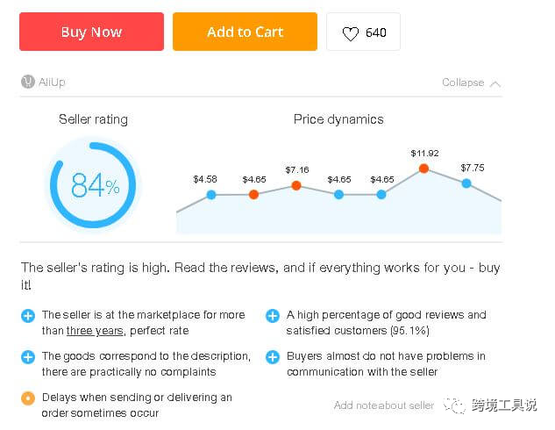The image size is (555, 430).
Task: Open the three years link
Action: [92, 331]
